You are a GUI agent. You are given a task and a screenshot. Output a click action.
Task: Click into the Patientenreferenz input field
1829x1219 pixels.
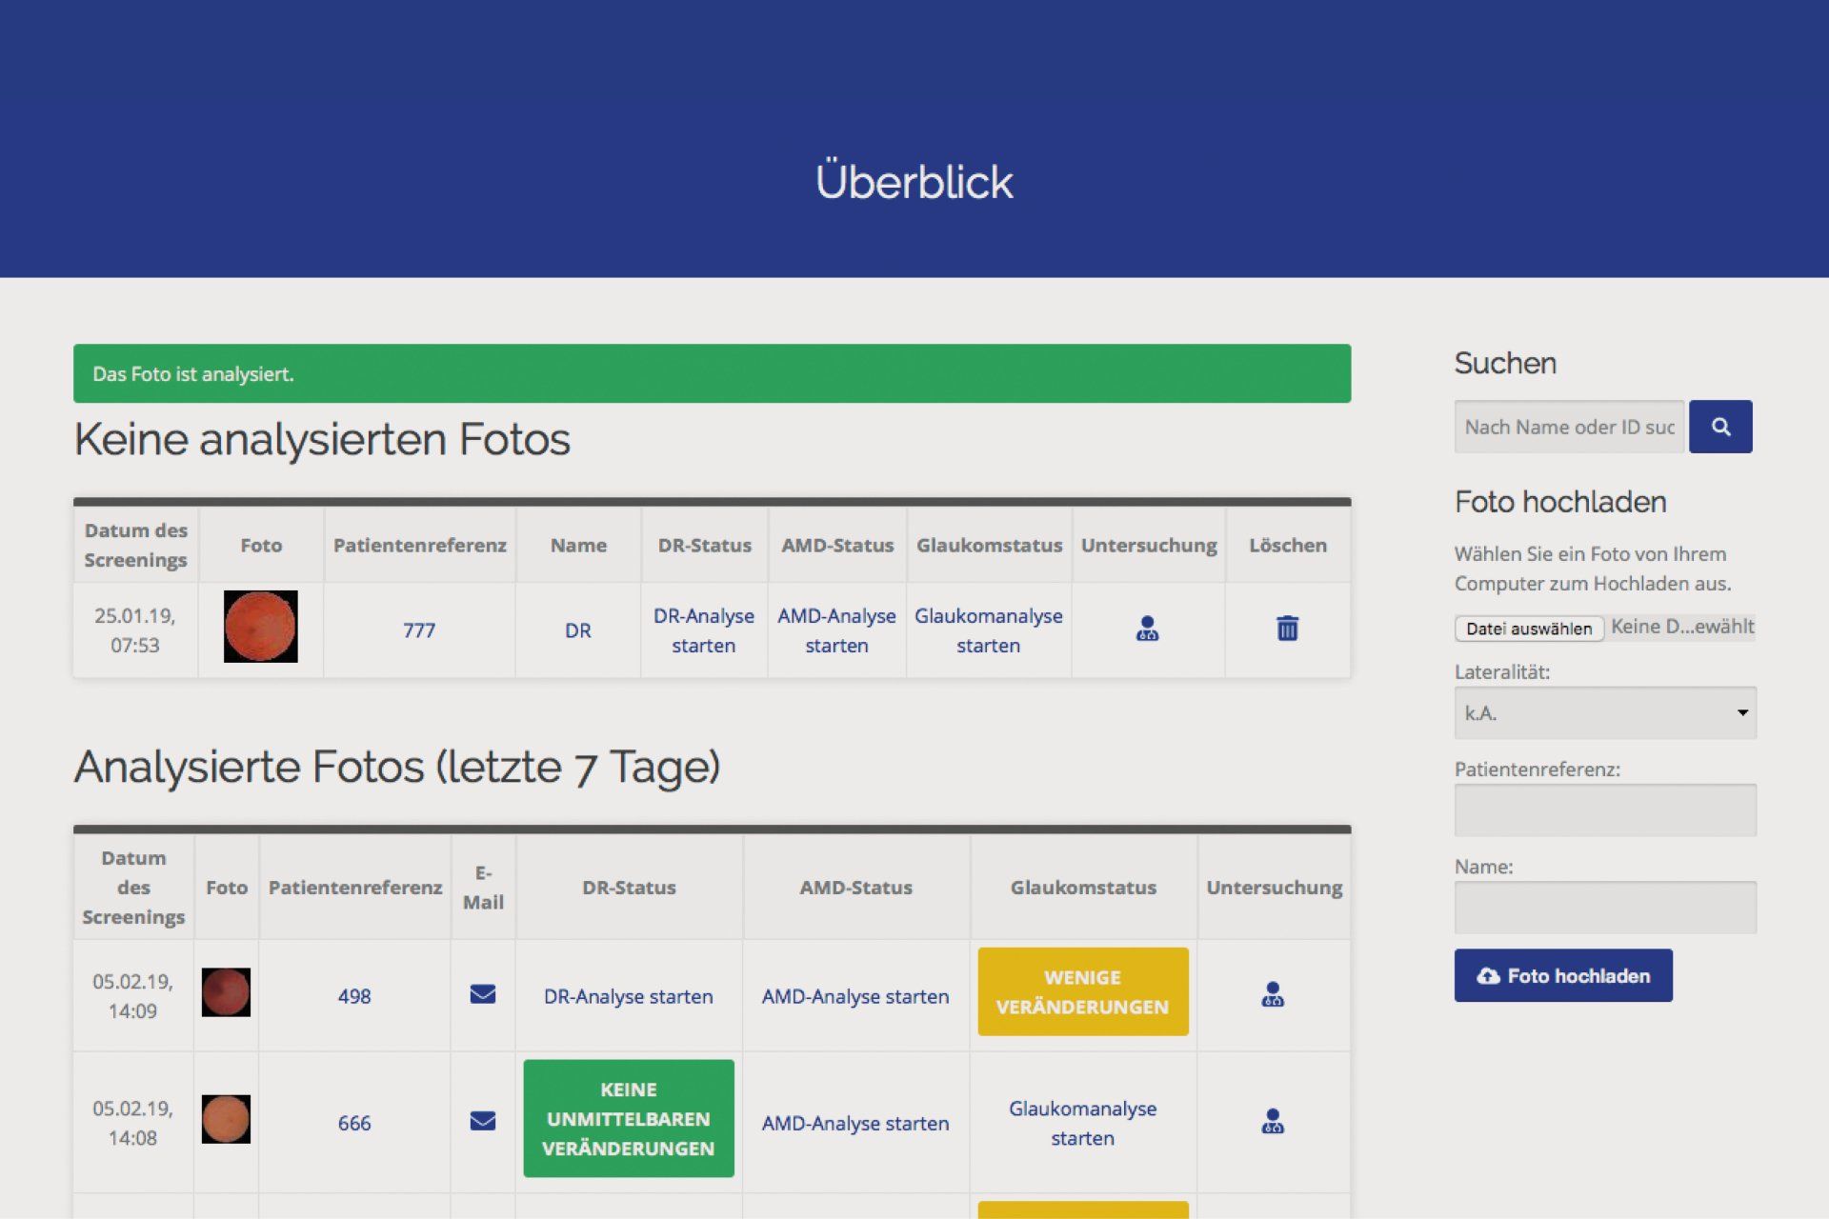coord(1604,809)
